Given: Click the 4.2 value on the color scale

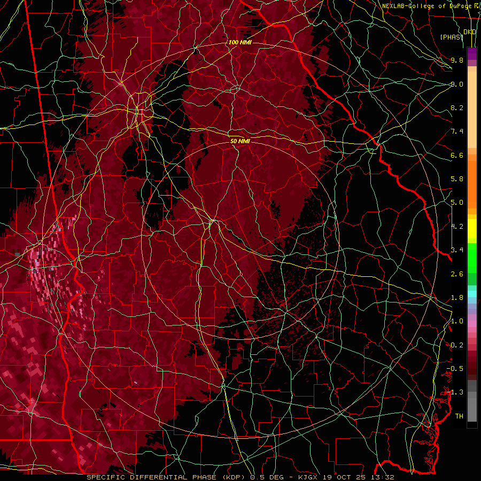Looking at the screenshot, I should pyautogui.click(x=457, y=227).
